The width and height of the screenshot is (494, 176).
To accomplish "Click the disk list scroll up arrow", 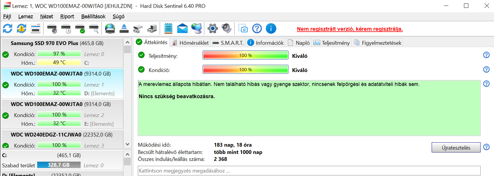I will 127,42.
